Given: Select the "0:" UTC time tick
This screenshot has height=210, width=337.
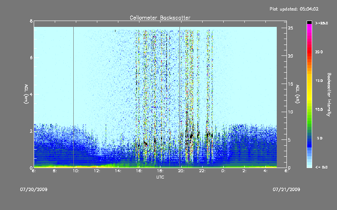Looking at the screenshot, I should (223, 171).
